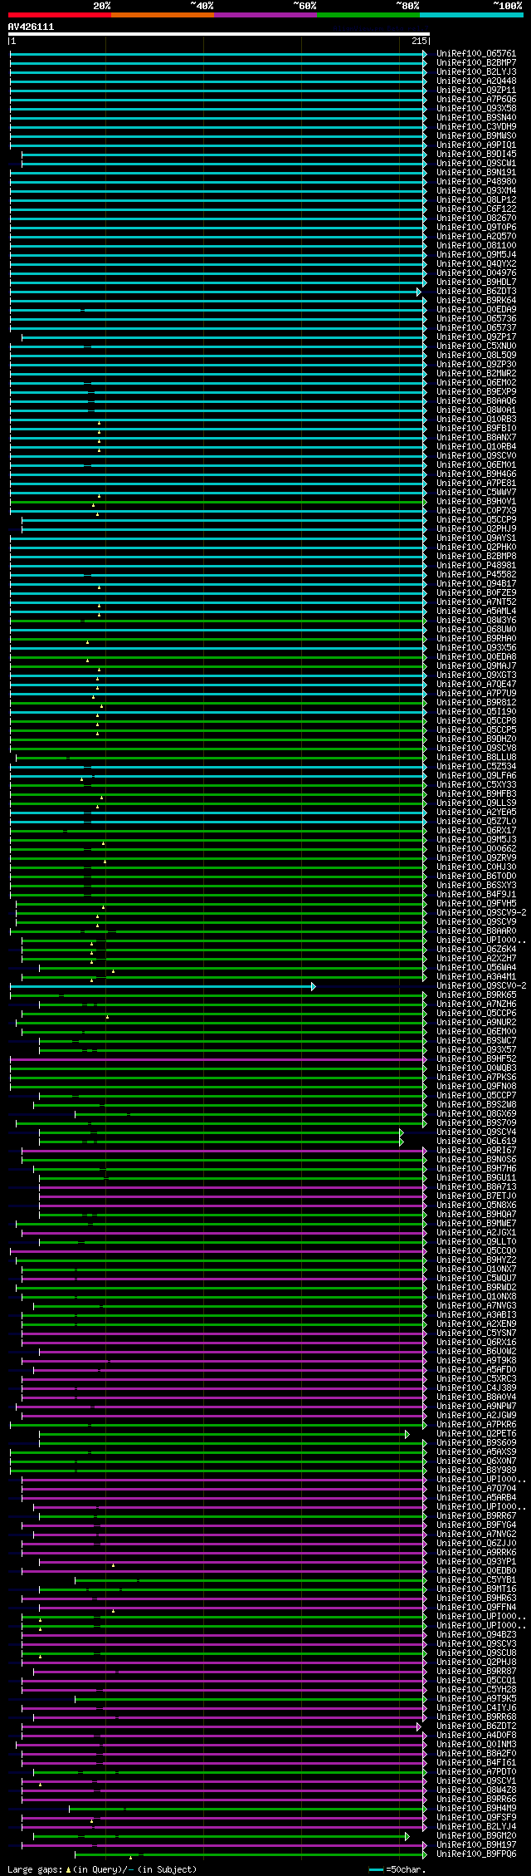Select the UniRef100_A9RI67 label
531x1876 pixels.
click(x=476, y=1150)
